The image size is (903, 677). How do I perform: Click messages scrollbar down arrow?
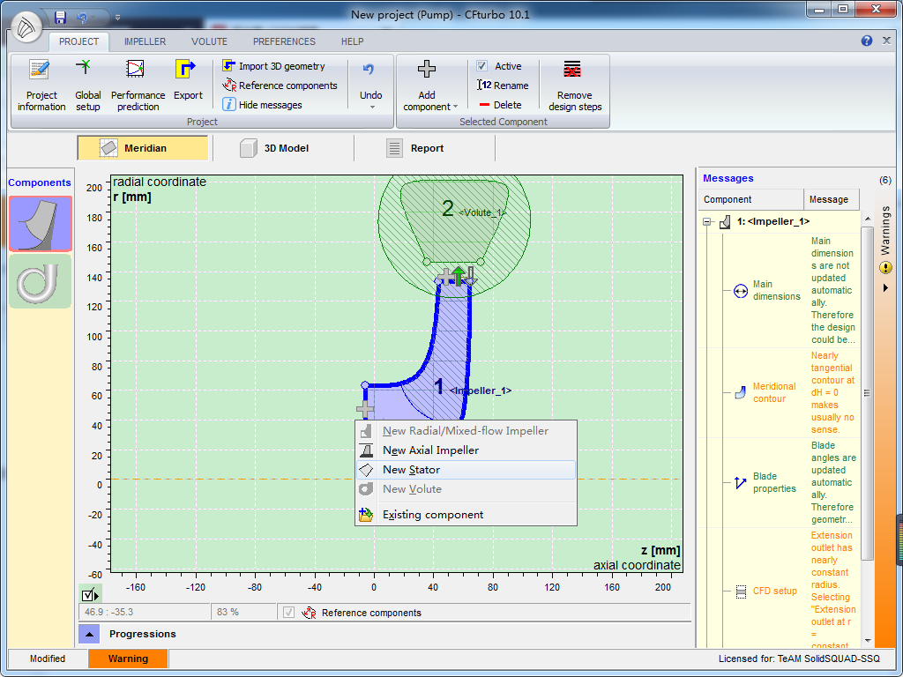tap(868, 641)
